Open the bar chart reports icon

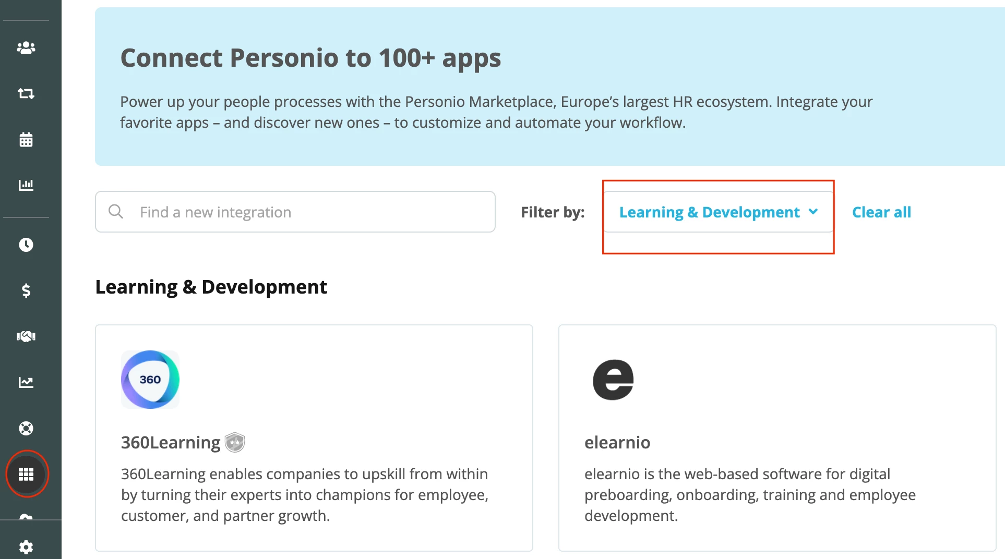[x=26, y=185]
